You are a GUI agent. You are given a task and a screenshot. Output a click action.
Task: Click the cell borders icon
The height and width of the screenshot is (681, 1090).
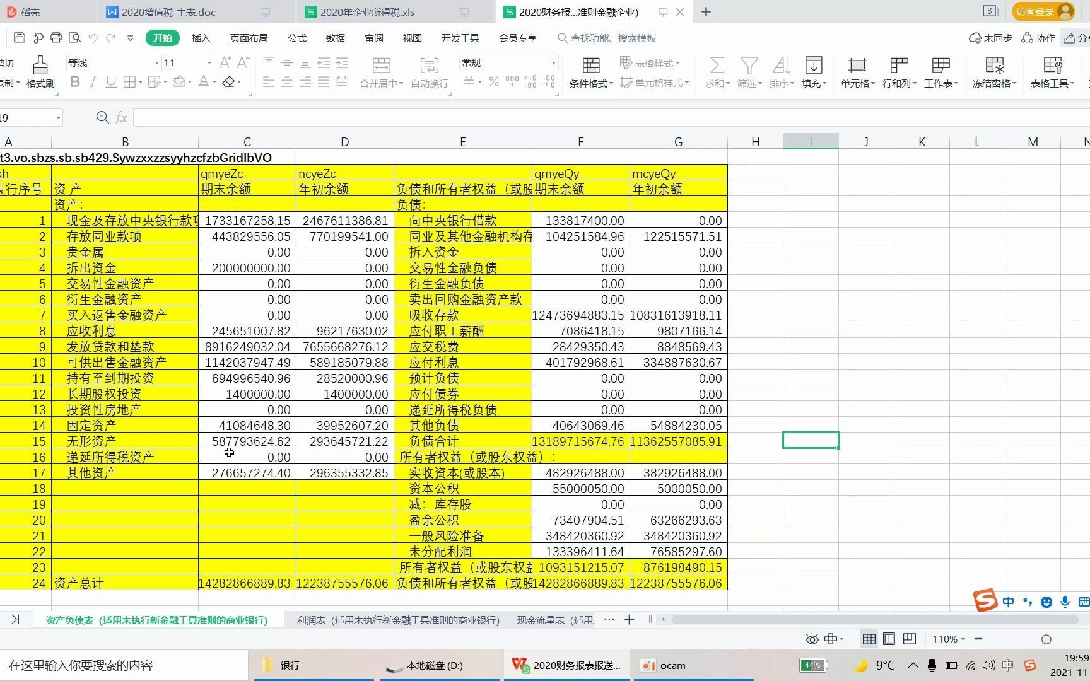[x=129, y=82]
